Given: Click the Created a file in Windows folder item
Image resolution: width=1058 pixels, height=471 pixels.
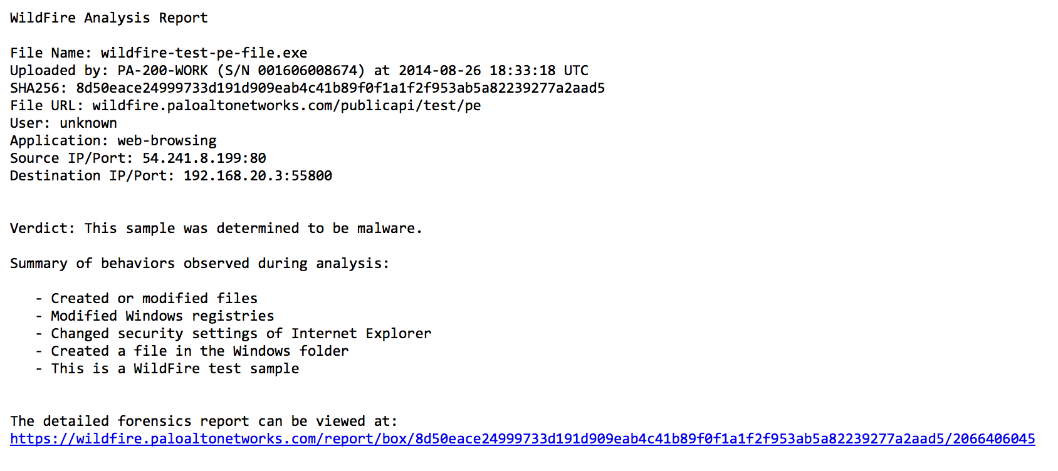Looking at the screenshot, I should [199, 351].
